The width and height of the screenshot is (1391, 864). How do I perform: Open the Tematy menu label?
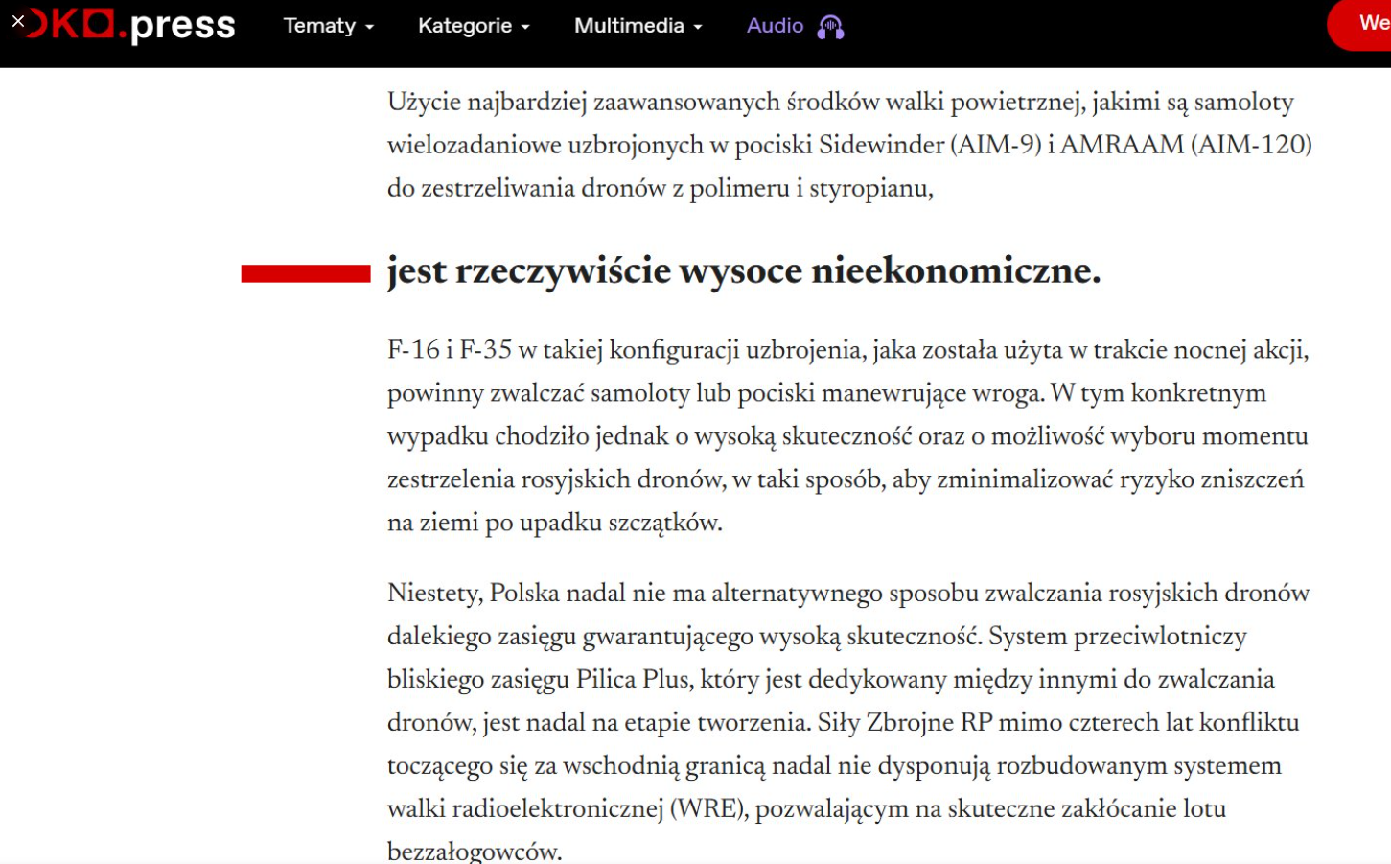tap(319, 26)
